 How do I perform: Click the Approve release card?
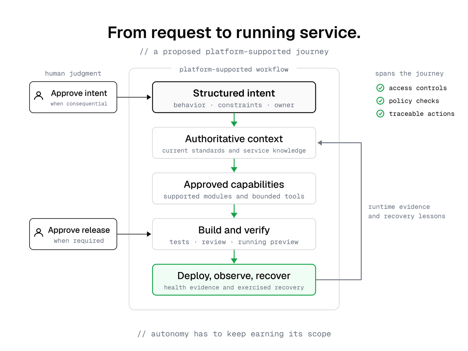pyautogui.click(x=73, y=234)
